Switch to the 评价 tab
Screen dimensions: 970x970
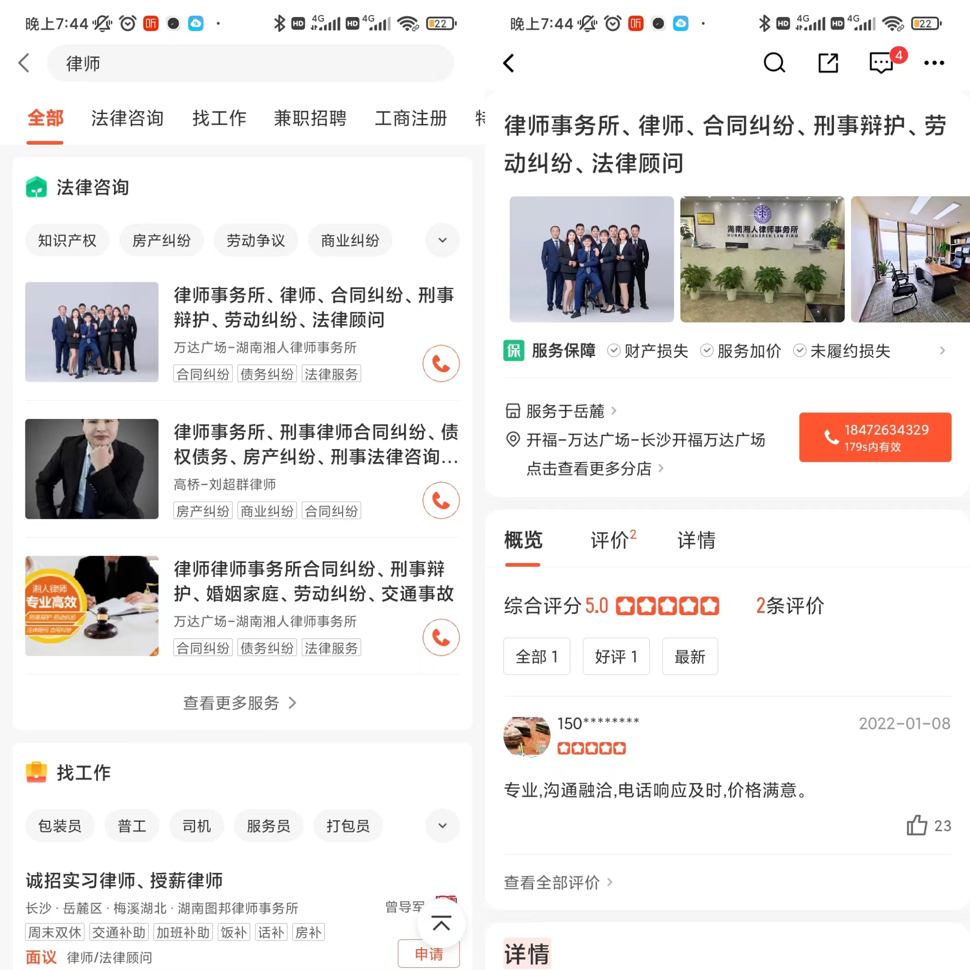tap(612, 540)
